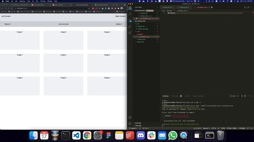Open styles.css.map file in Explorer tree

[x=142, y=29]
